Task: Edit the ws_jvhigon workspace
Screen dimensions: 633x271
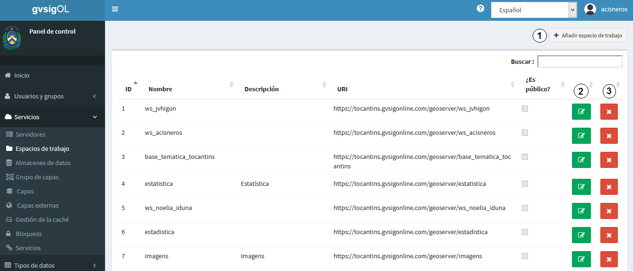Action: 581,112
